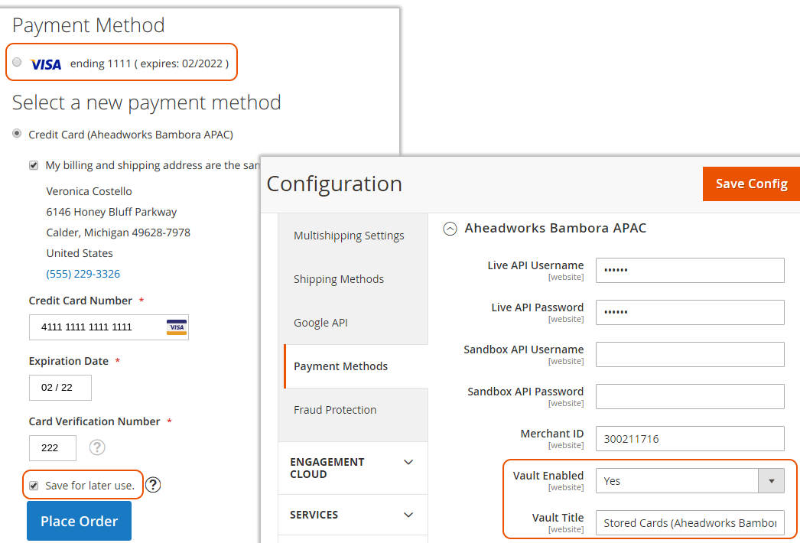Click the 'Merchant ID' label
800x543 pixels.
pos(552,434)
